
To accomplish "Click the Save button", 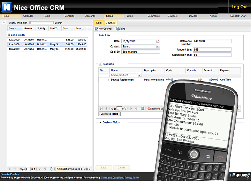I will tap(104, 167).
